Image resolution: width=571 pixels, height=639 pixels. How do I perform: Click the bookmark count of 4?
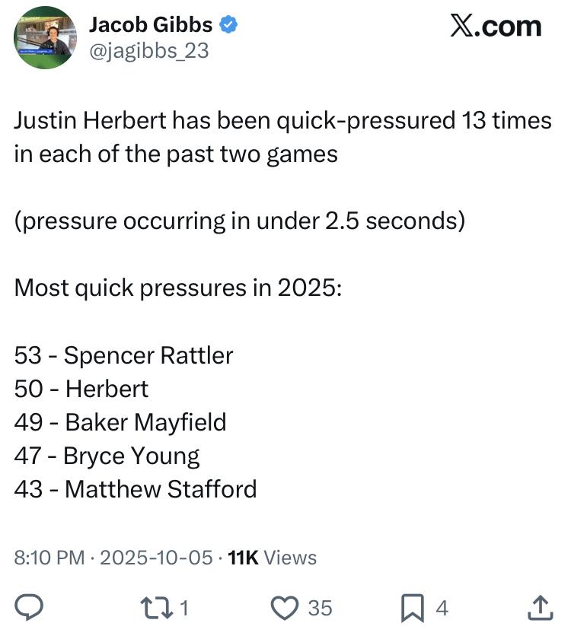coord(442,608)
